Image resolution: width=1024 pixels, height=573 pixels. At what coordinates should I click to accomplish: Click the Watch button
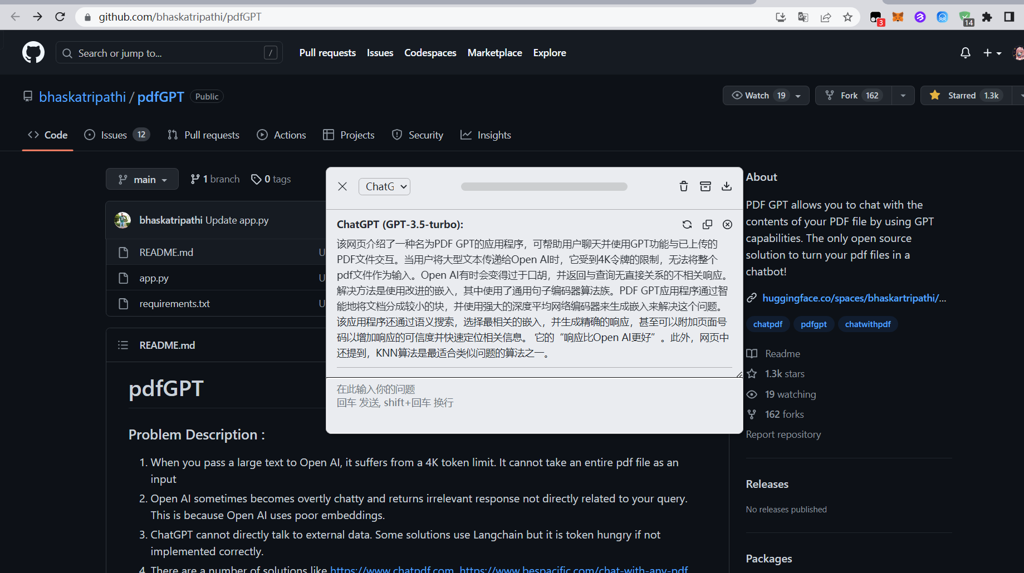click(766, 96)
